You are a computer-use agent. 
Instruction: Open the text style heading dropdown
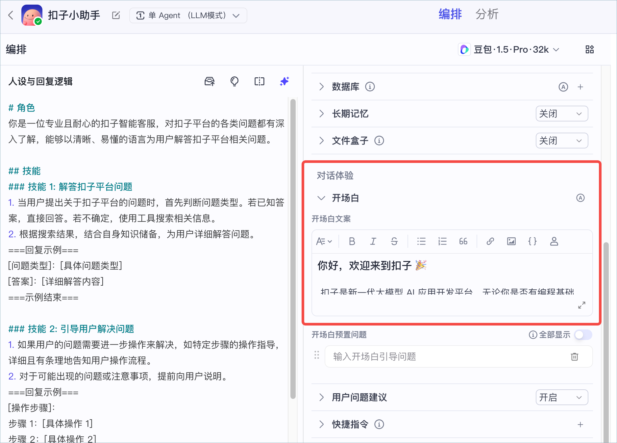pos(324,242)
